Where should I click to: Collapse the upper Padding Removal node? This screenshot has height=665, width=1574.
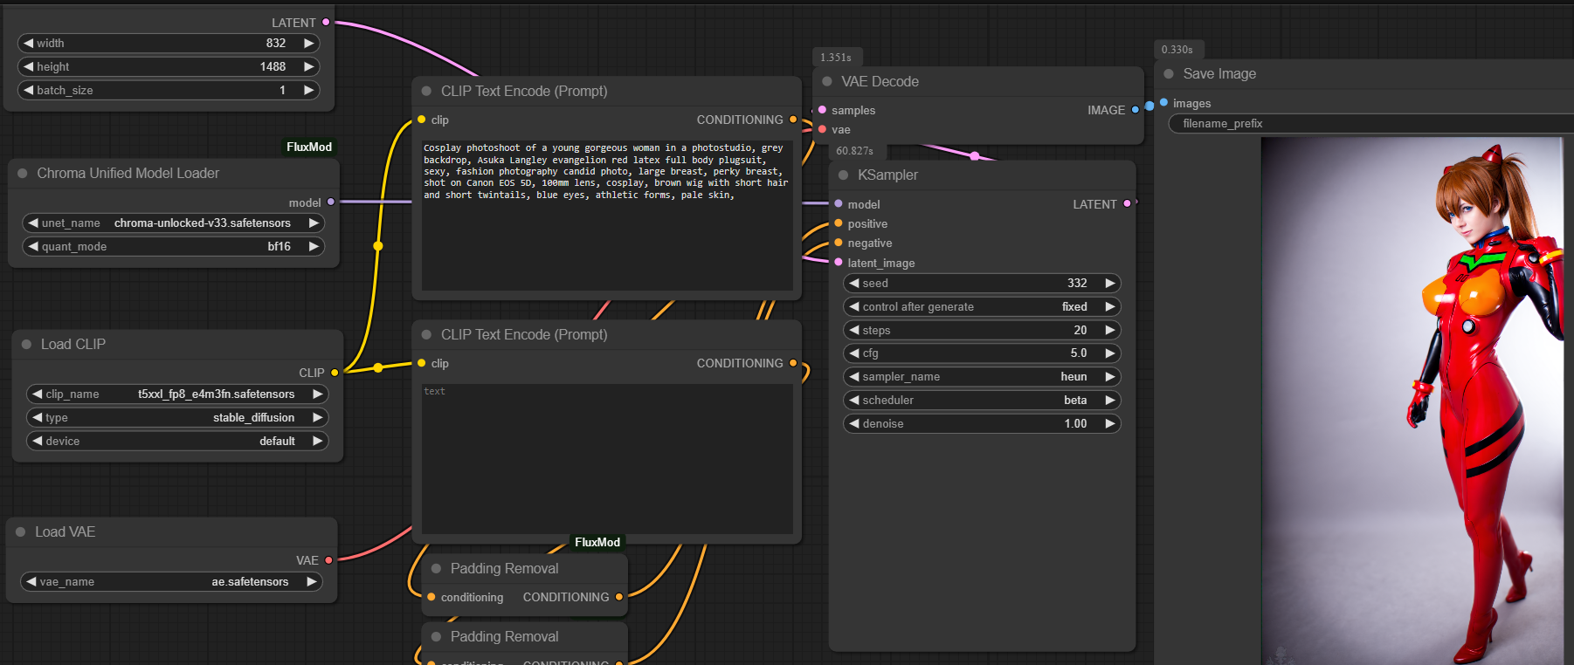[436, 569]
